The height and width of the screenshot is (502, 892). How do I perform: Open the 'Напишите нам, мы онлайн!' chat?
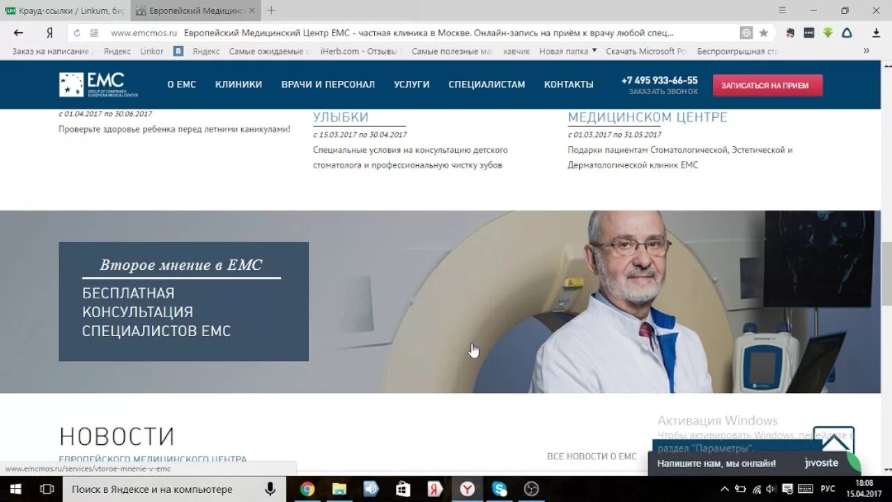point(754,463)
